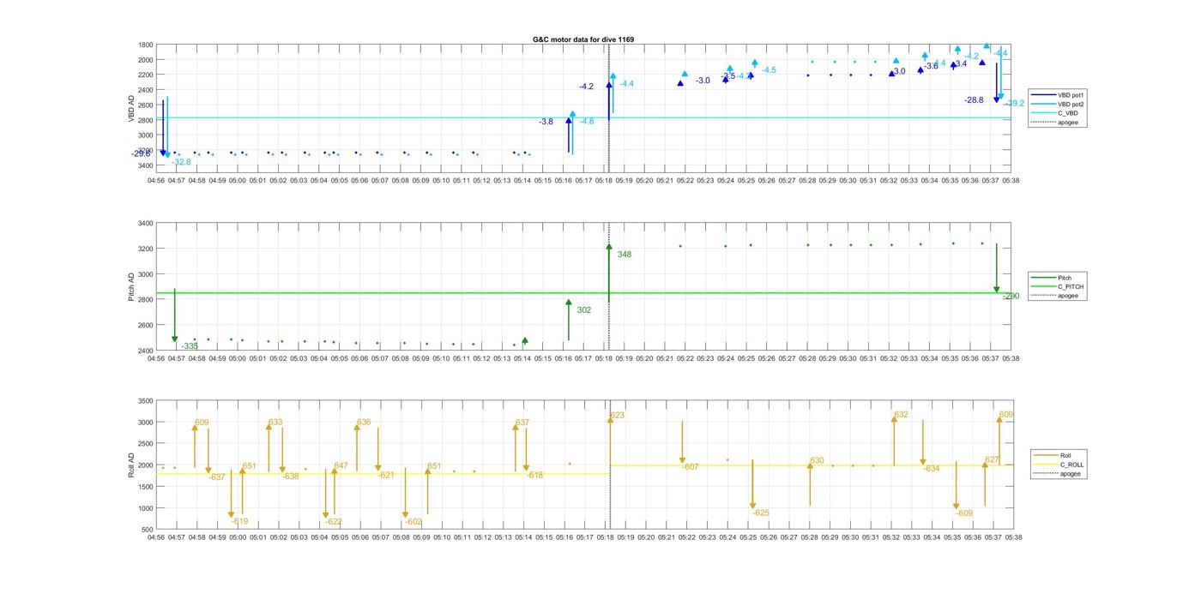Click the '636' roll data label
This screenshot has width=1201, height=594.
tap(364, 422)
